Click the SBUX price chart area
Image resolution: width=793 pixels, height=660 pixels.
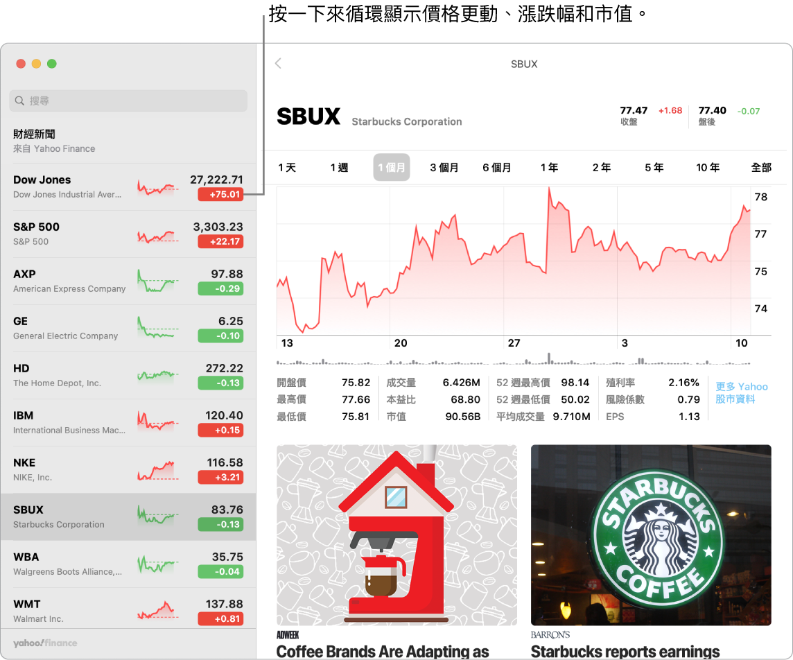click(514, 261)
